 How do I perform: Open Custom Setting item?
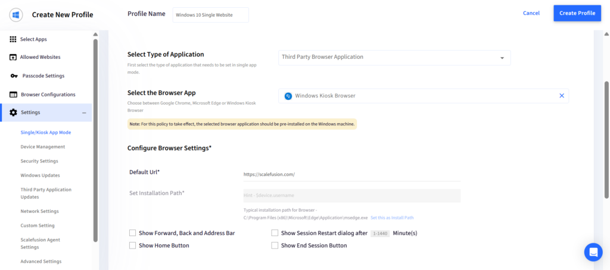[38, 226]
